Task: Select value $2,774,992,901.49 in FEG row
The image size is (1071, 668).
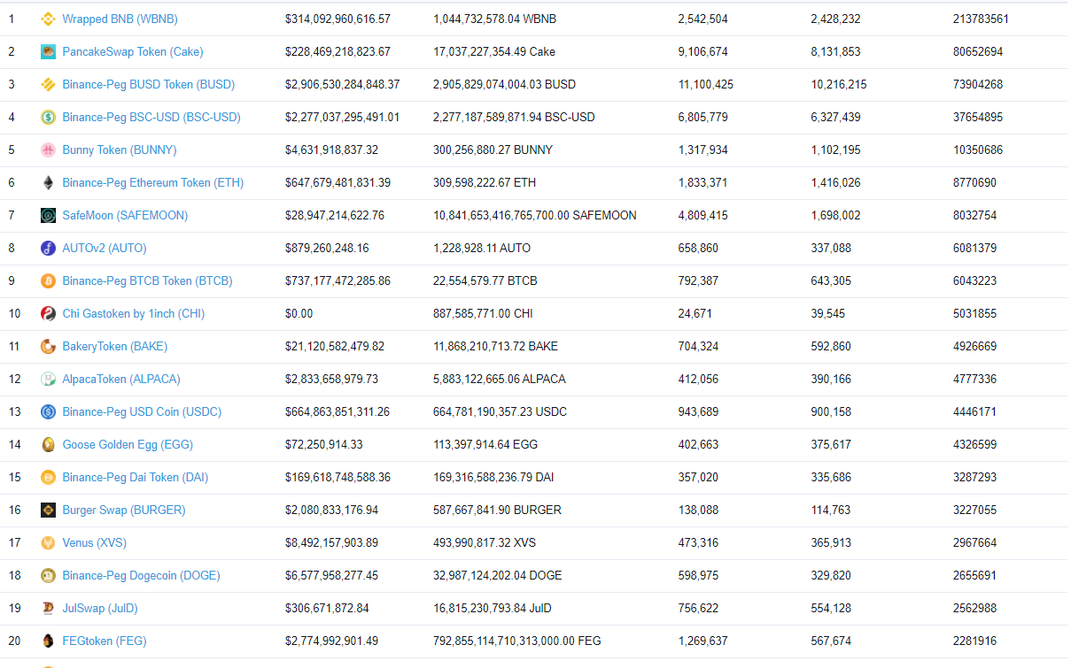Action: coord(331,641)
